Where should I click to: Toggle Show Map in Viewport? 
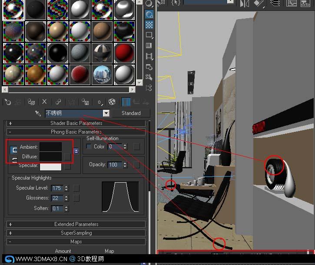tap(112, 102)
